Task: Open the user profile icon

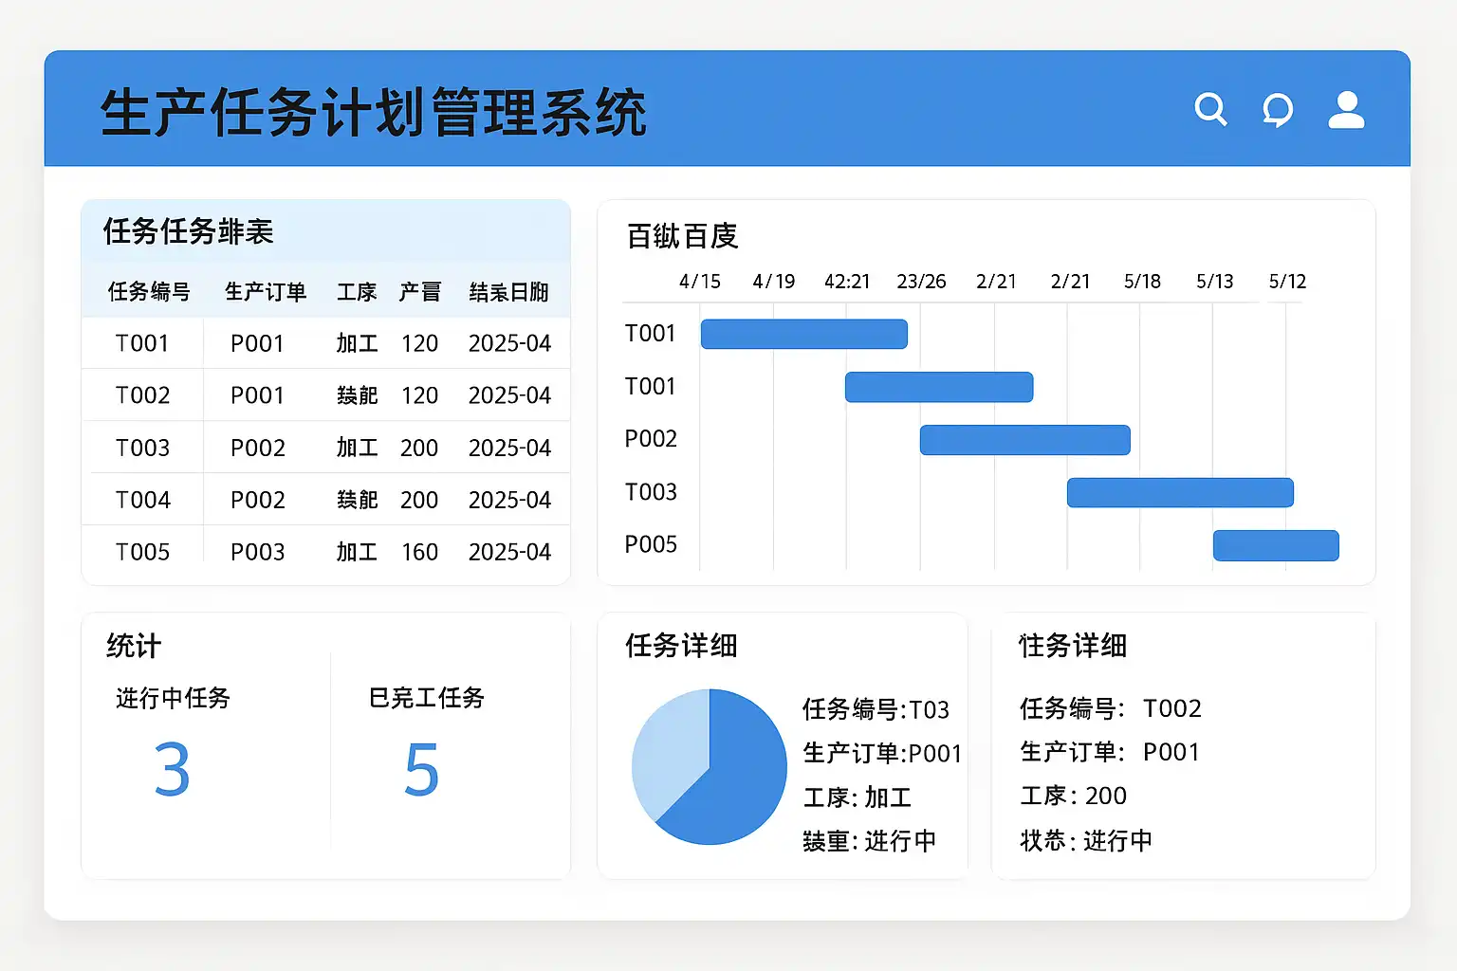Action: click(1346, 110)
